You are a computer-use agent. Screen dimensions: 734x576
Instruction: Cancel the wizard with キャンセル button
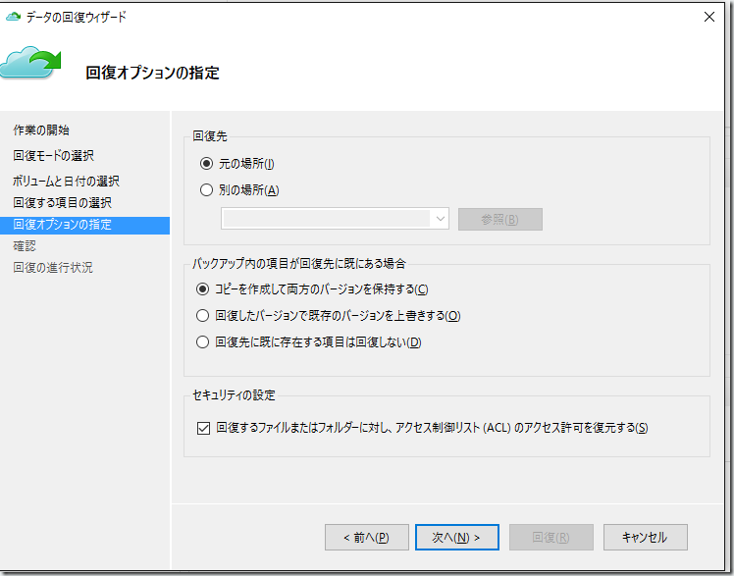[x=645, y=537]
